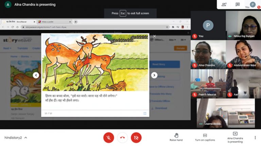Select Jaanvi Reddy's video tile

click(226, 113)
